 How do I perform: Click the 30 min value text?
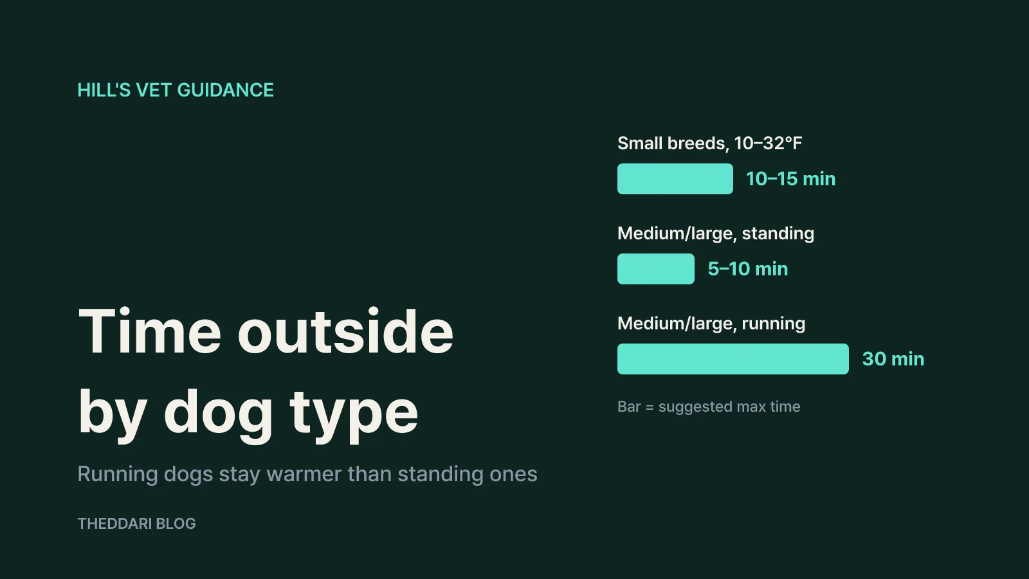coord(893,359)
